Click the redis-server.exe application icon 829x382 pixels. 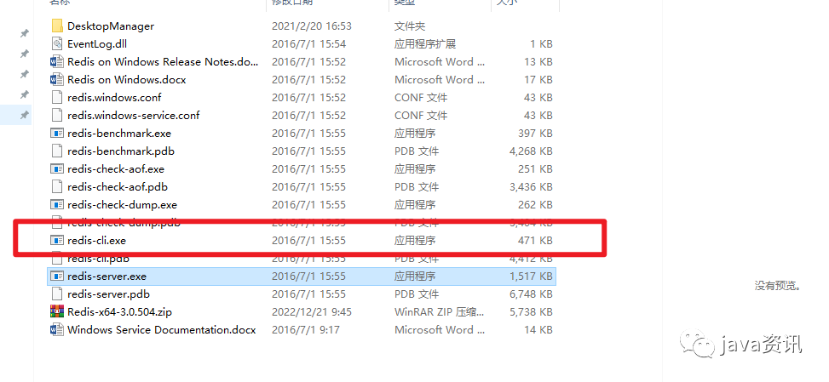point(57,276)
